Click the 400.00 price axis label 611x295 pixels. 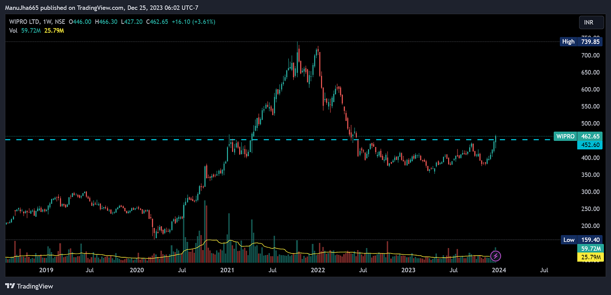click(x=590, y=158)
